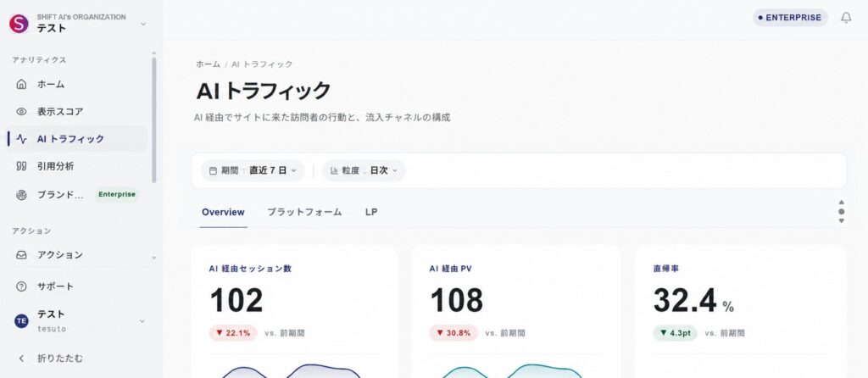Click the ▼ 4.3pt change badge
Image resolution: width=868 pixels, height=378 pixels.
point(676,333)
